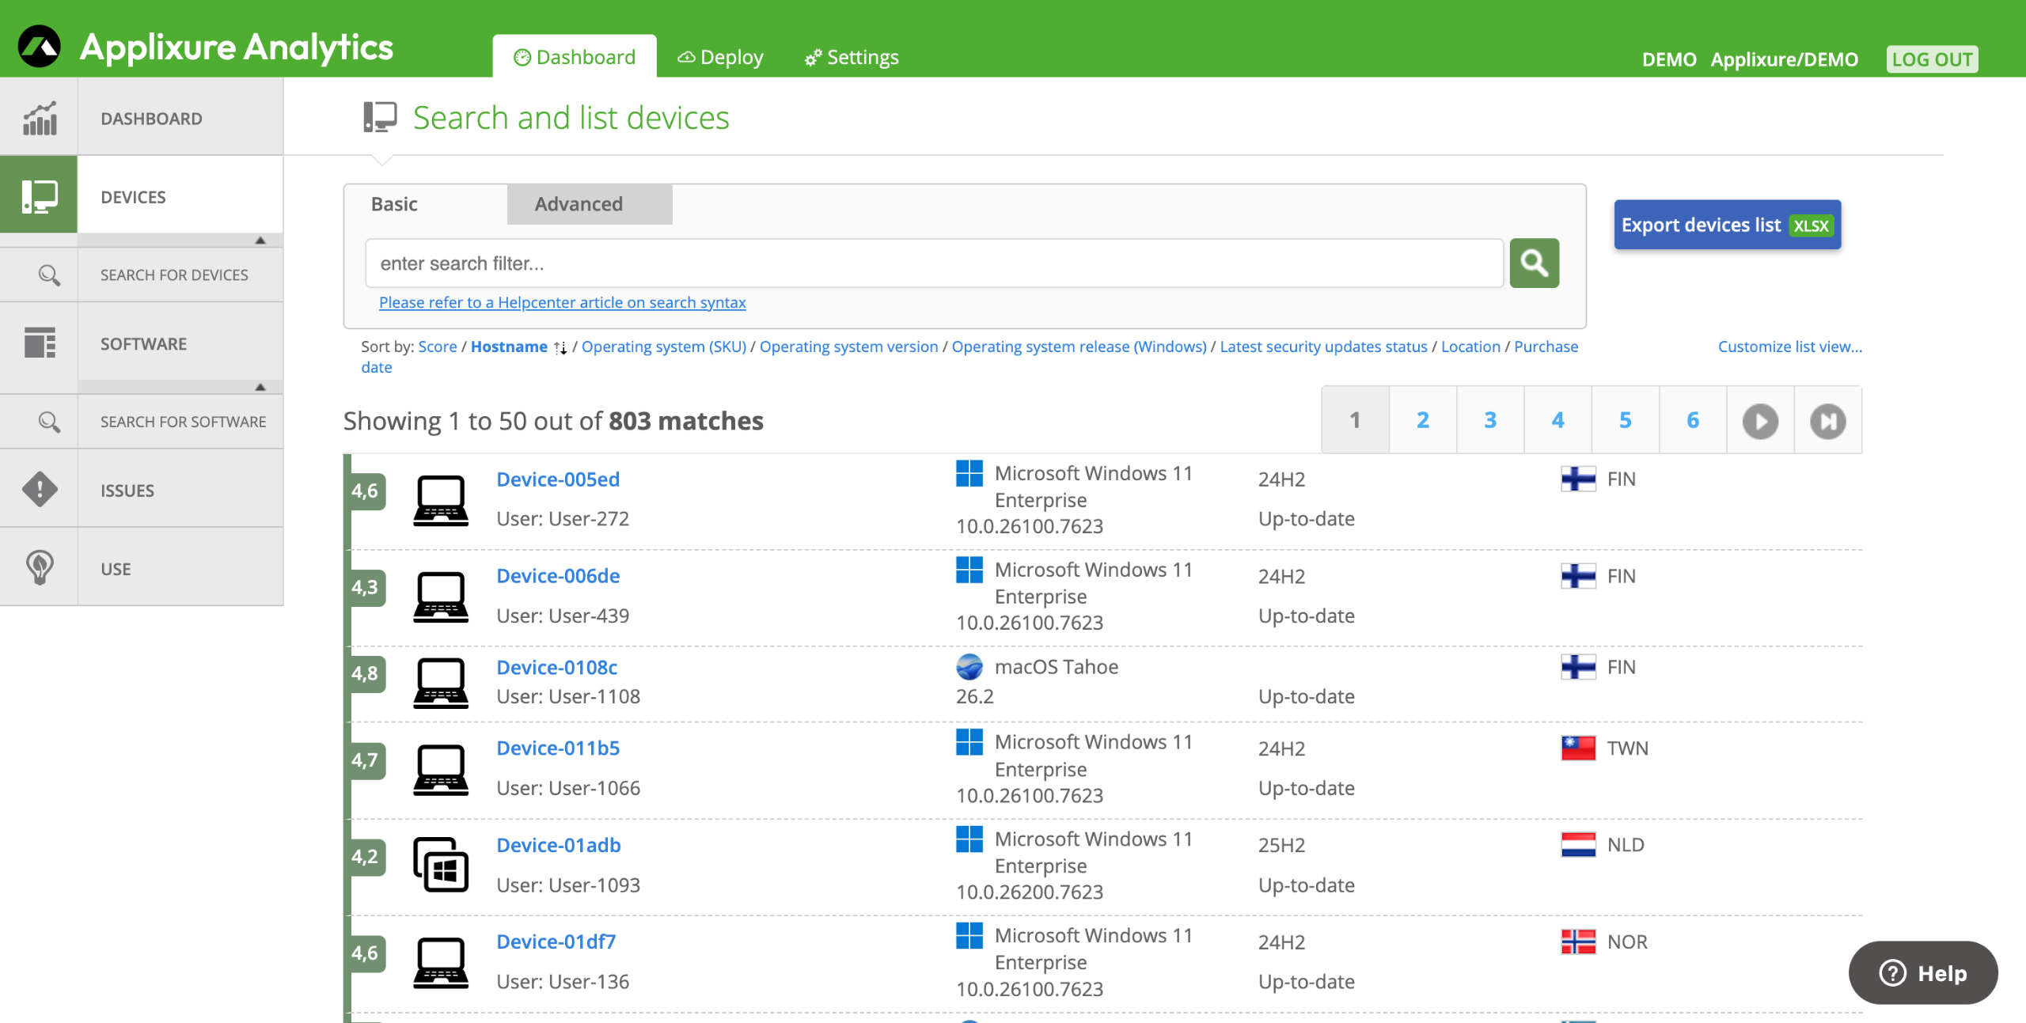Open the Settings tab in header
The height and width of the screenshot is (1023, 2026).
coord(852,57)
